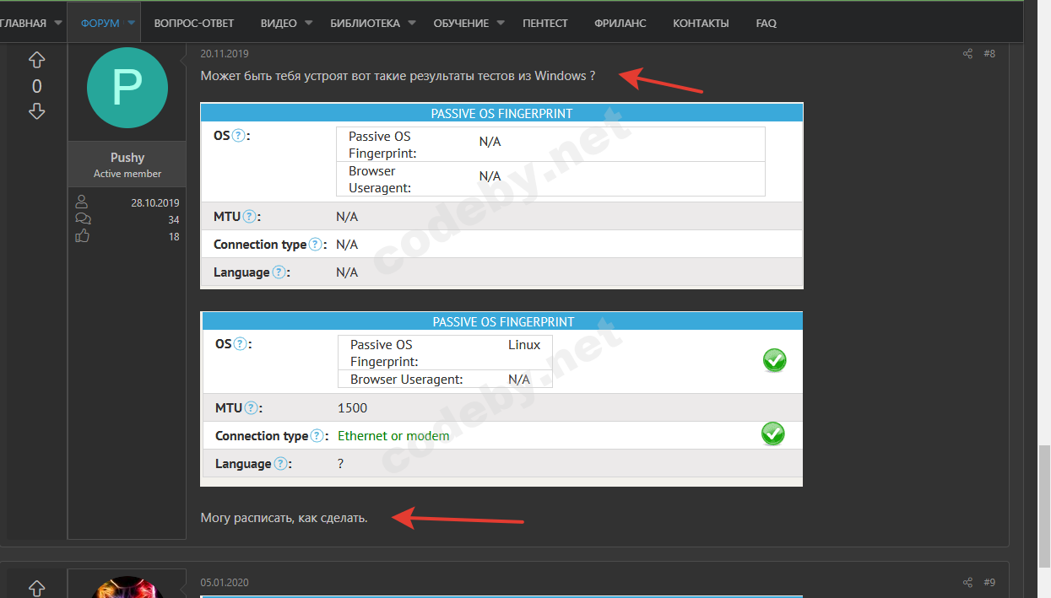Viewport: 1051px width, 598px height.
Task: Click the vote count 0
Action: point(36,86)
